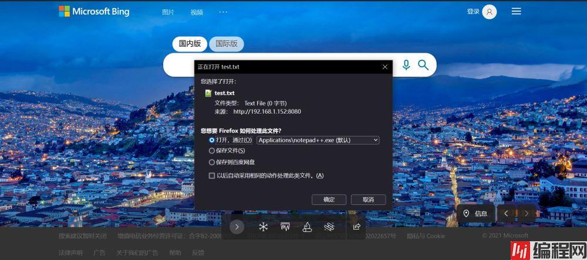Click the Microsoft Bing logo

(94, 11)
